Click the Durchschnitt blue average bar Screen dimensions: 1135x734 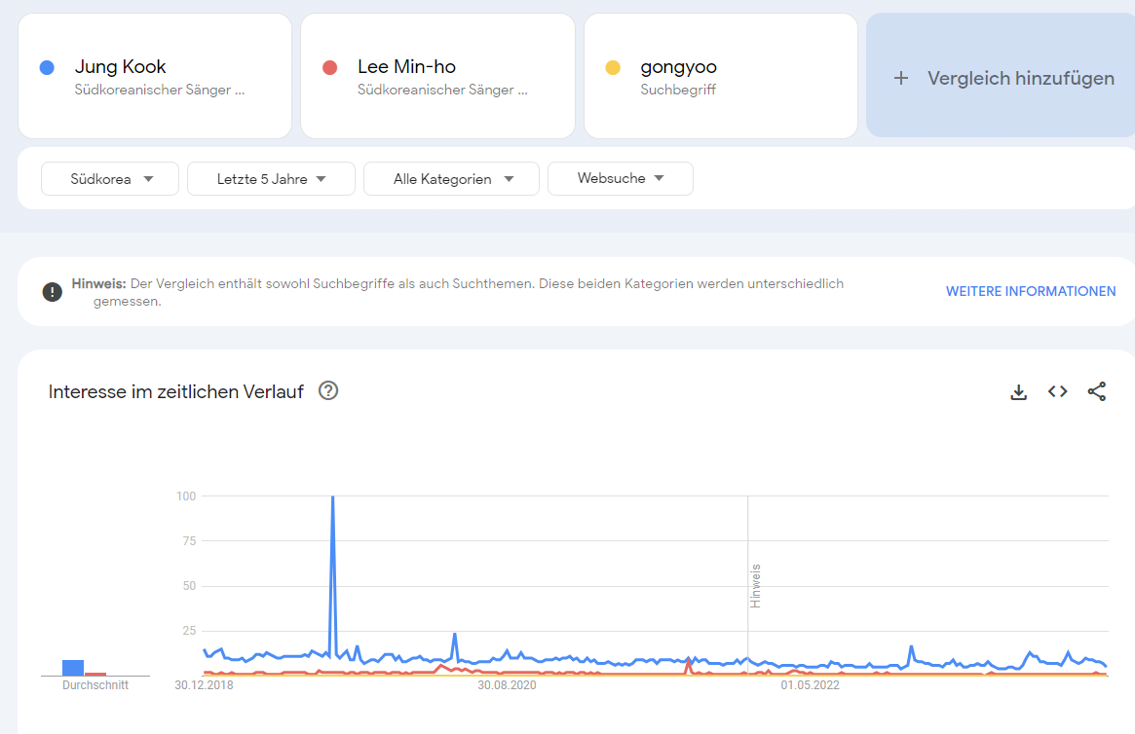pos(73,668)
